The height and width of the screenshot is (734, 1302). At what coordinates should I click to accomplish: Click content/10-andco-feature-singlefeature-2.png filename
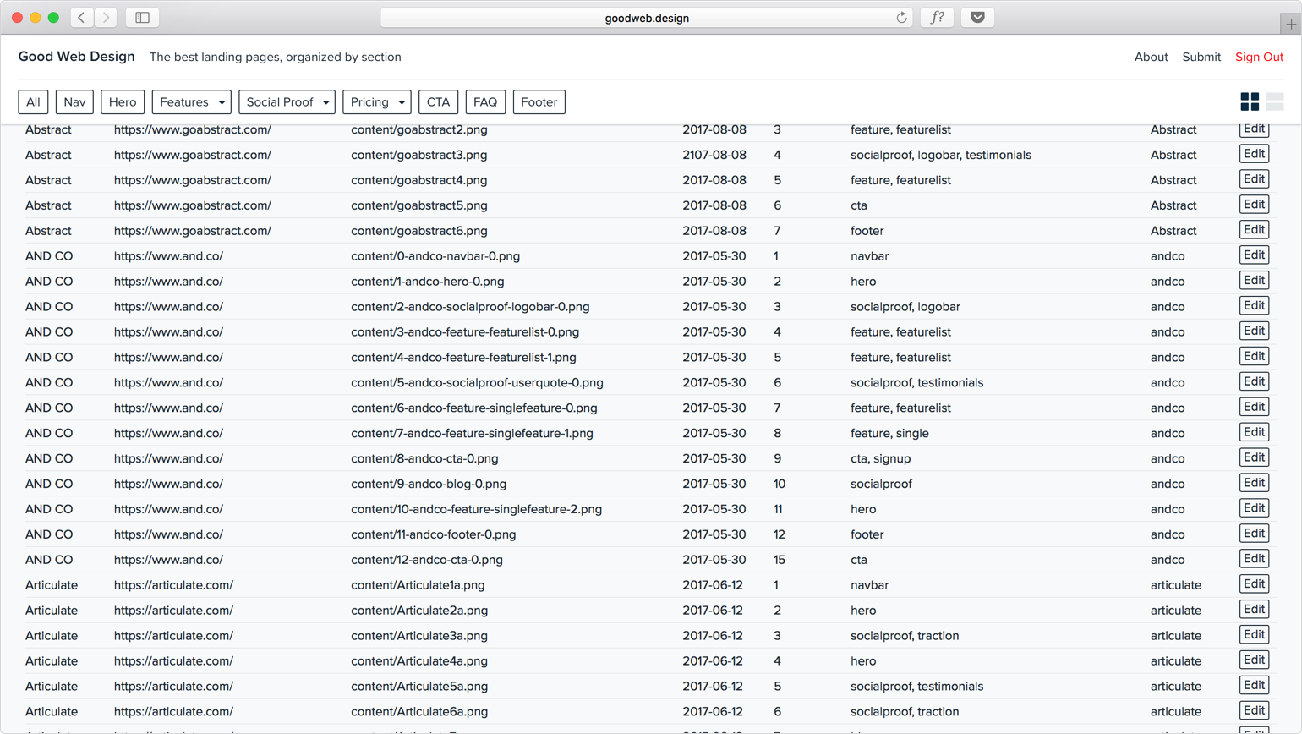click(476, 509)
